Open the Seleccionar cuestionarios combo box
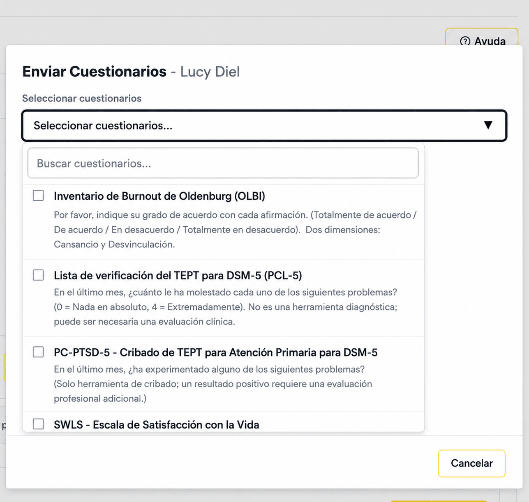Image resolution: width=529 pixels, height=502 pixels. coord(264,126)
